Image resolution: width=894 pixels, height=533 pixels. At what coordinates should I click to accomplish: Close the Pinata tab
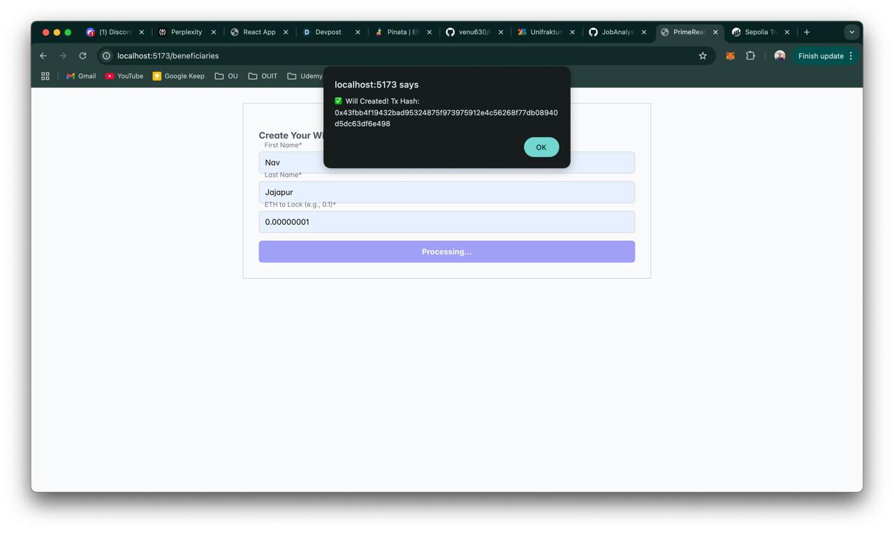(x=429, y=32)
